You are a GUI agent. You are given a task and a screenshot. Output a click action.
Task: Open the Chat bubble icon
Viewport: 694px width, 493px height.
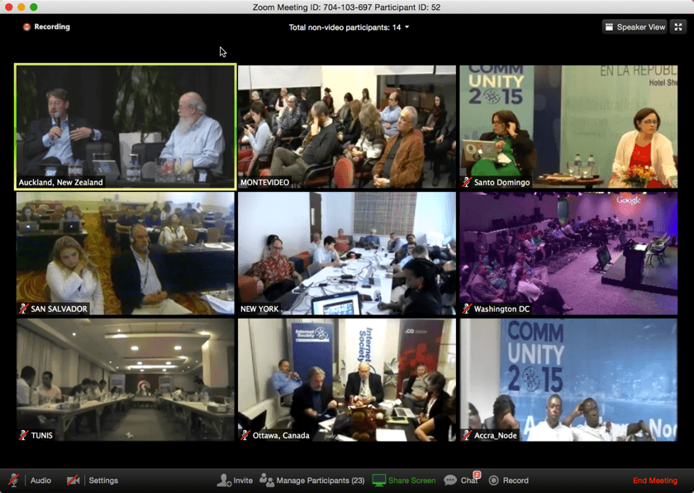point(450,480)
